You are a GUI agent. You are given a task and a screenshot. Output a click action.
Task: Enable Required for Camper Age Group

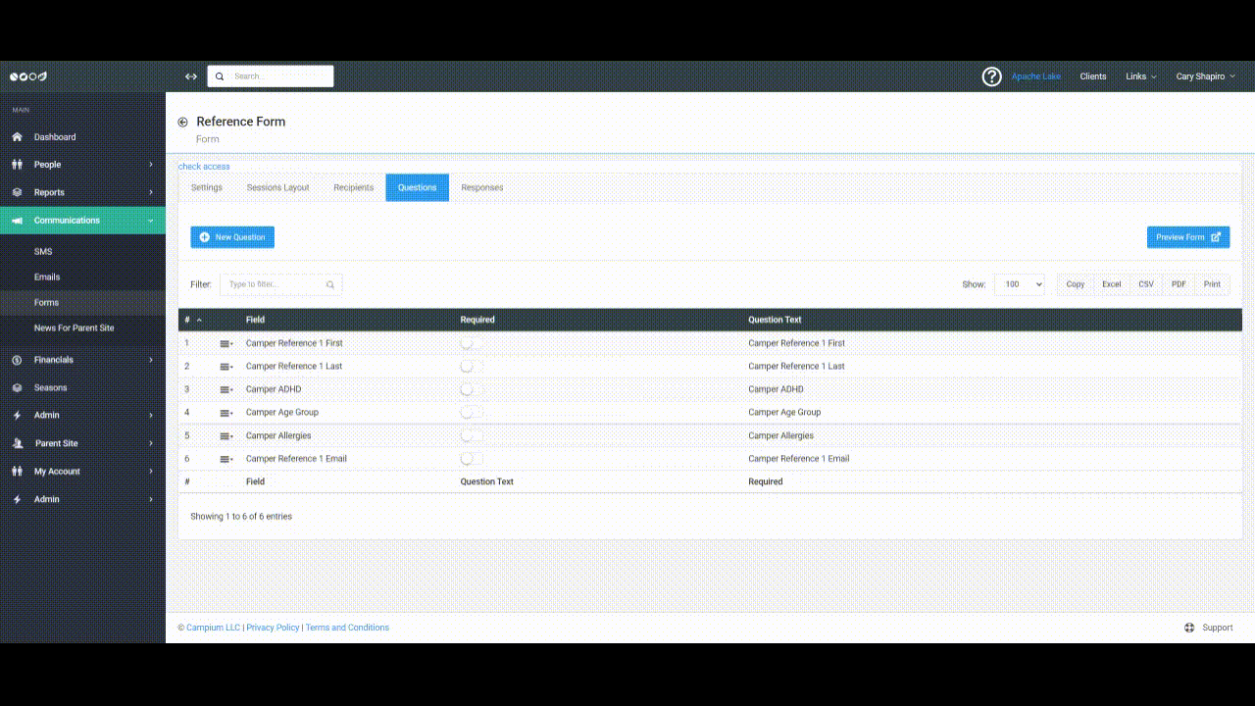coord(470,413)
